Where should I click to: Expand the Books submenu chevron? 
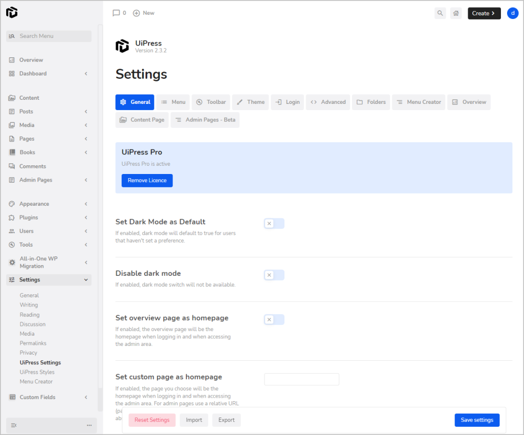(86, 153)
